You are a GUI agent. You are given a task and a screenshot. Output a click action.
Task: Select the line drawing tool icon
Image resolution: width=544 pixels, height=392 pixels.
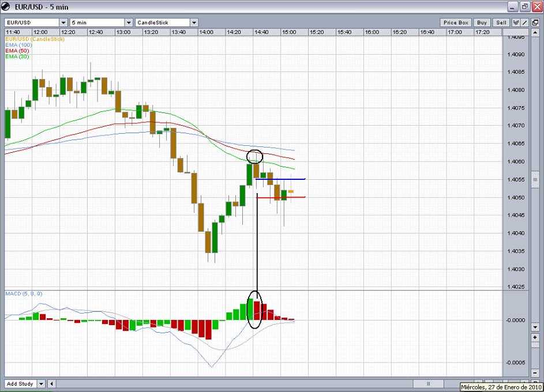526,22
